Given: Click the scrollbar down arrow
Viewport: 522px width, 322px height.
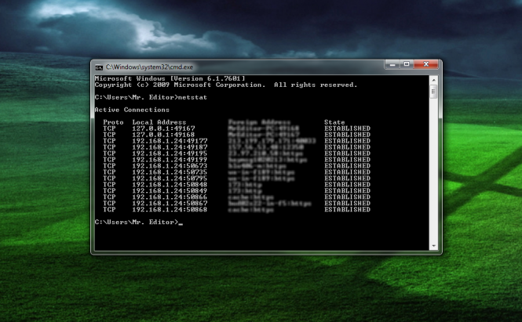Looking at the screenshot, I should pyautogui.click(x=433, y=246).
